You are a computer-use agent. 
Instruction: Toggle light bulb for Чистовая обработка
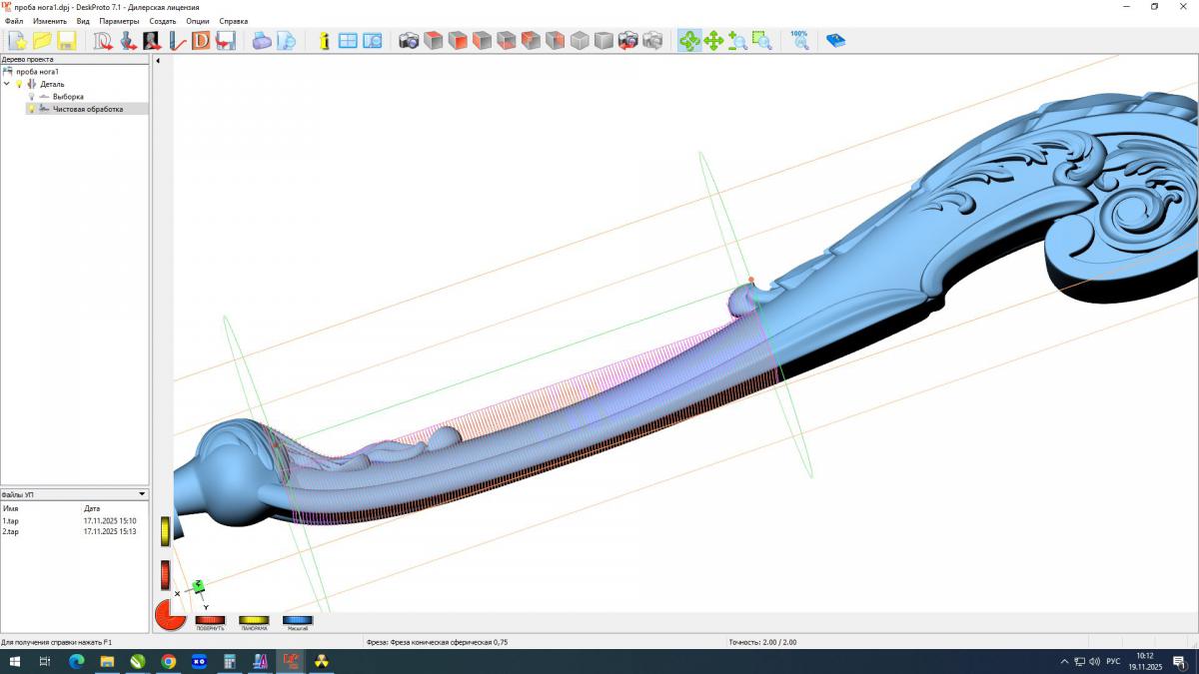click(31, 109)
